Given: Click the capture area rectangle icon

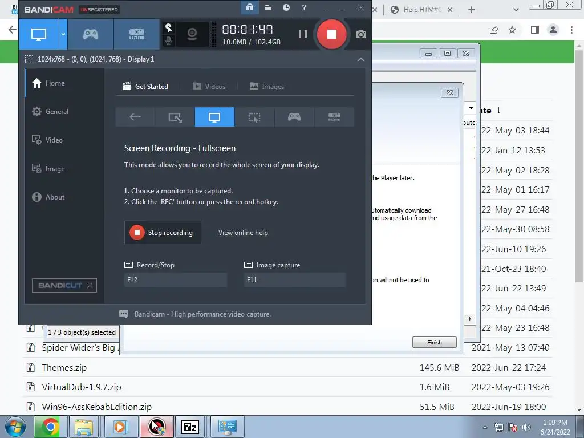Looking at the screenshot, I should click(29, 59).
